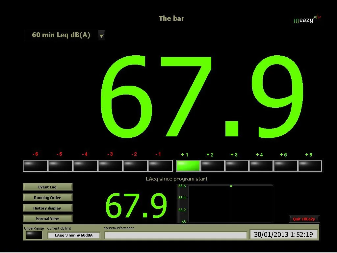Viewport: 337px width, 253px height.
Task: Select the lit +1 level segment
Action: [x=188, y=166]
